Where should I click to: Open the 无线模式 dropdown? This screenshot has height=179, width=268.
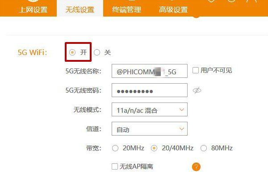click(x=150, y=110)
